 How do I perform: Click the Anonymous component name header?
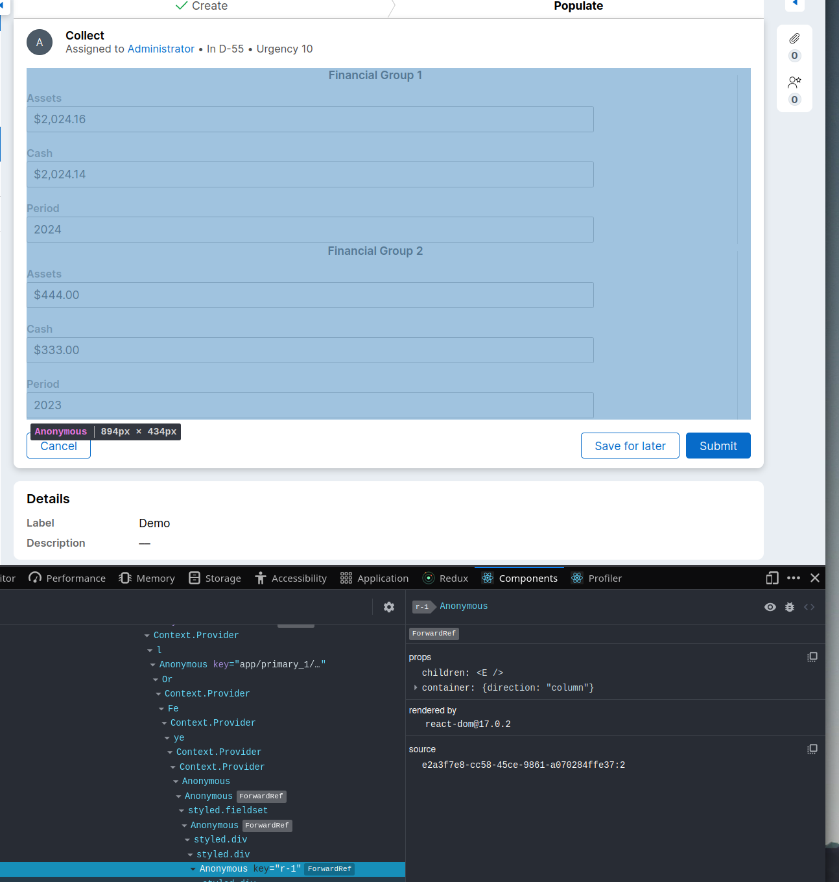click(x=464, y=606)
